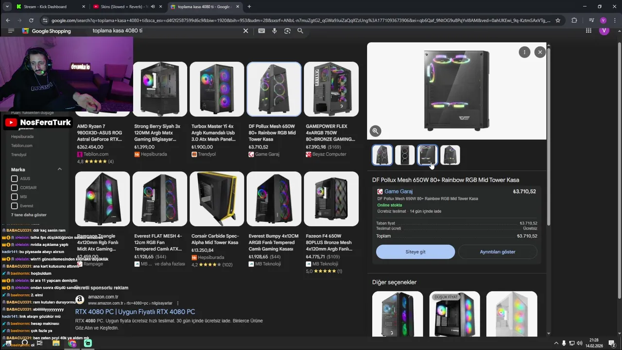Click Google Shopping logo
622x350 pixels.
47,31
